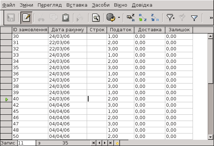214x146 pixels.
Task: Open the Файл menu
Action: coord(8,5)
